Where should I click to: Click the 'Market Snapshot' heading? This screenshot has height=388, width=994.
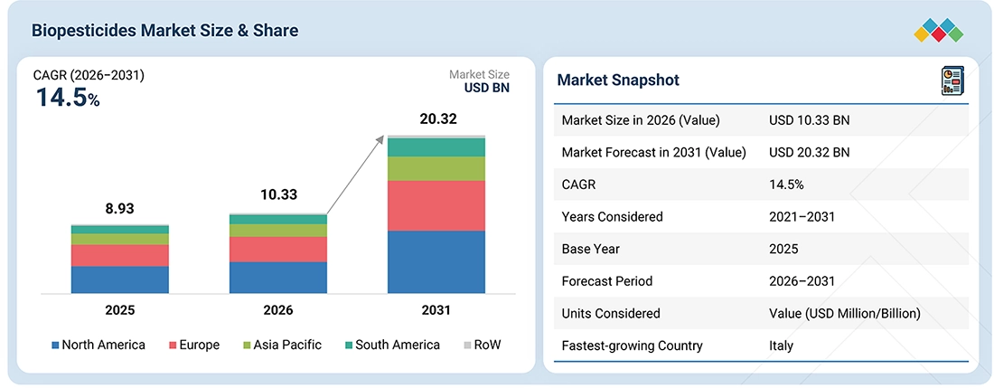(618, 80)
